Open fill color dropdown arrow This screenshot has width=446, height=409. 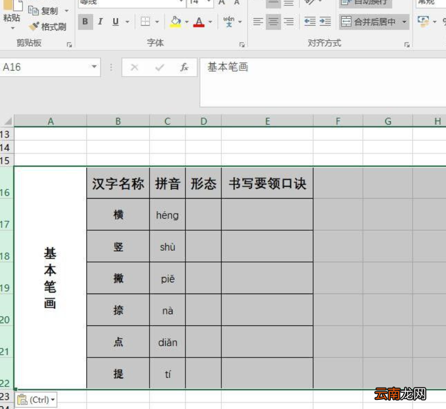tap(187, 21)
